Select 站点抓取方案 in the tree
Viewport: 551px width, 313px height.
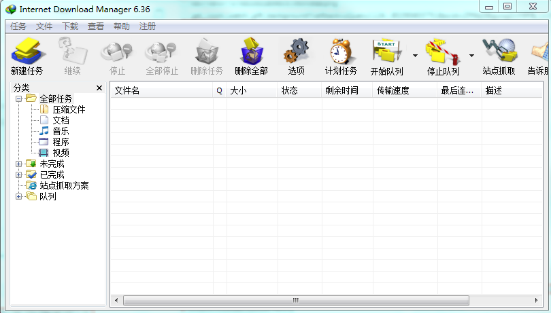[64, 185]
